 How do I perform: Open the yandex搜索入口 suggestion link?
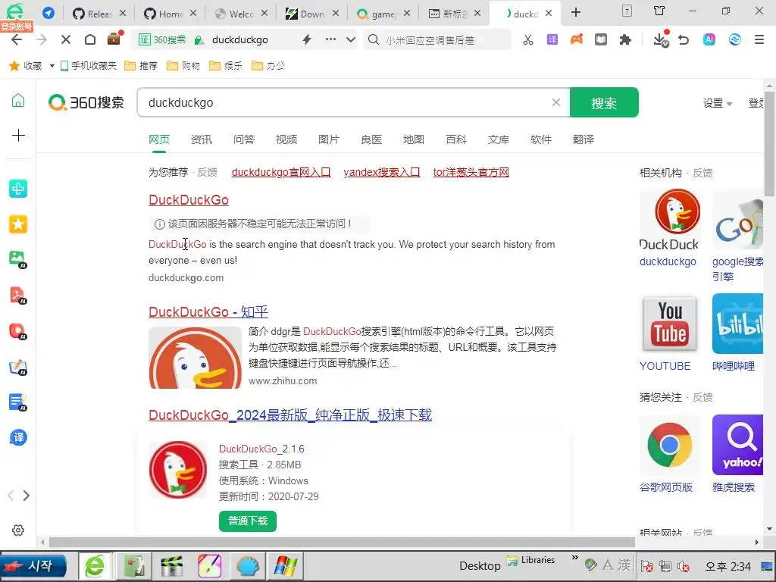[382, 172]
